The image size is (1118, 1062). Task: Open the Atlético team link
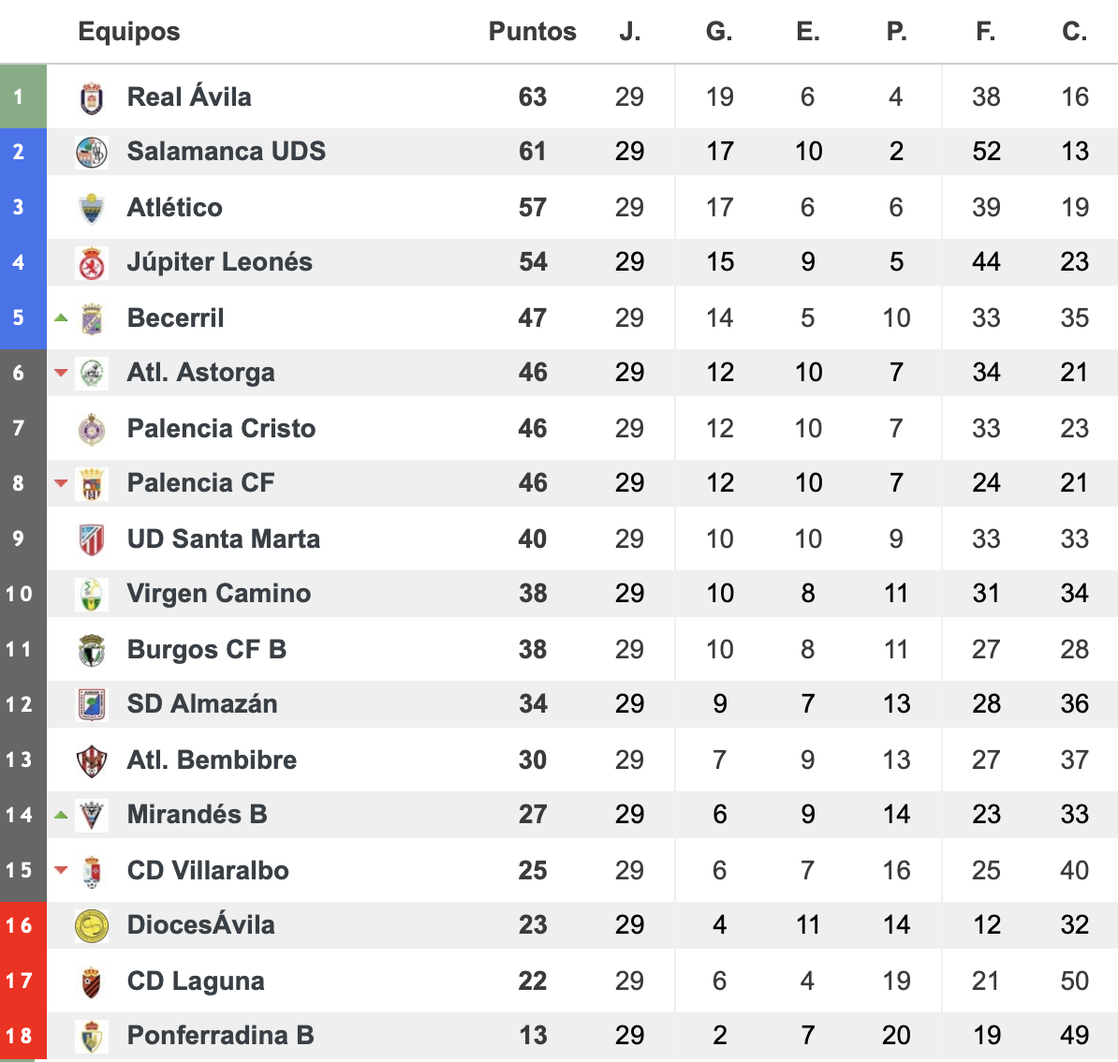175,208
